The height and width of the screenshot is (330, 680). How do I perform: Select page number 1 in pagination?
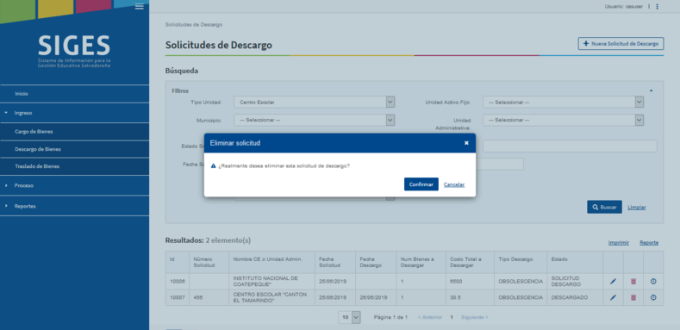(x=452, y=317)
